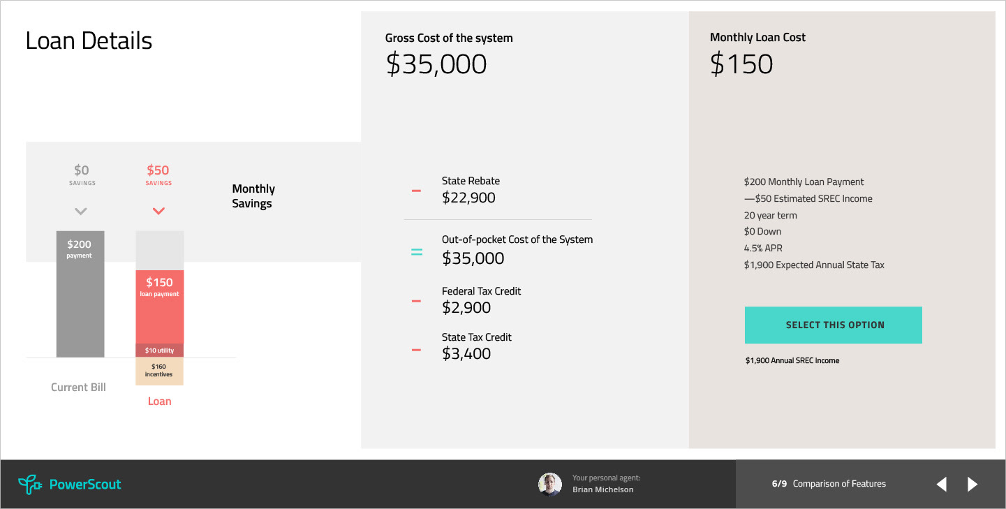This screenshot has height=509, width=1006.
Task: Expand the gray chevron under $0 savings
Action: (81, 211)
